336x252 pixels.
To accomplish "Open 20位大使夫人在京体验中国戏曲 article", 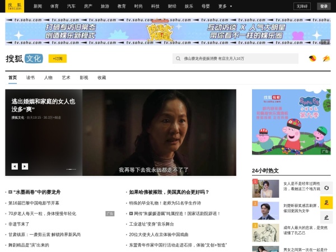I will tap(158, 235).
